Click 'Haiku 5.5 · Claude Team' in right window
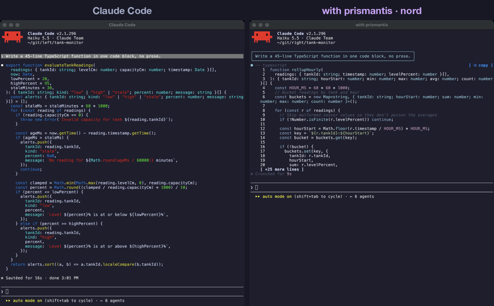Viewport: 494px width, 306px height. coord(305,38)
